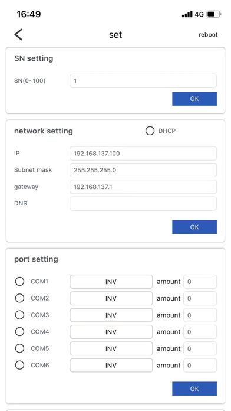The height and width of the screenshot is (411, 231).
Task: Open the COM5 INV device type dropdown
Action: pyautogui.click(x=111, y=348)
